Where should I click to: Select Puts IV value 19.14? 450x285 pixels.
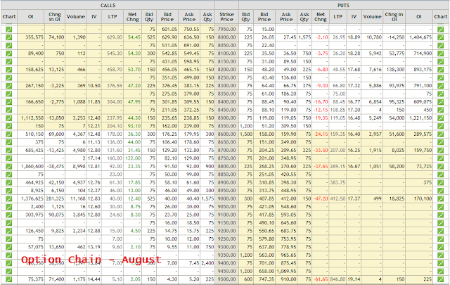354,279
